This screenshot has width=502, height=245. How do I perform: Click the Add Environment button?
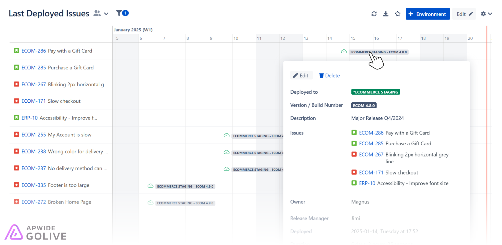428,14
